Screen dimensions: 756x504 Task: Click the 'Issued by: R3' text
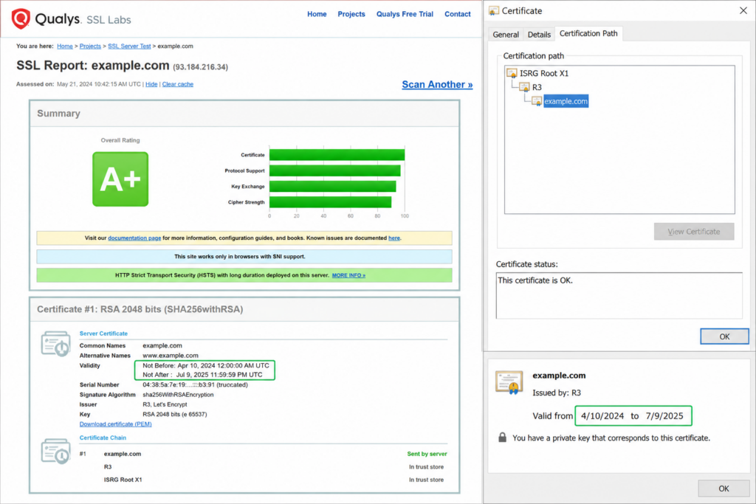[557, 393]
